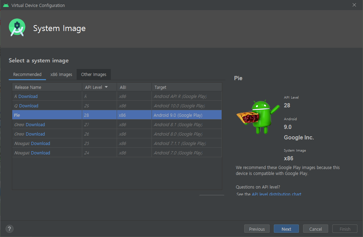Click API level 26 cell in table
Screen dimensions: 363x237
[100, 134]
